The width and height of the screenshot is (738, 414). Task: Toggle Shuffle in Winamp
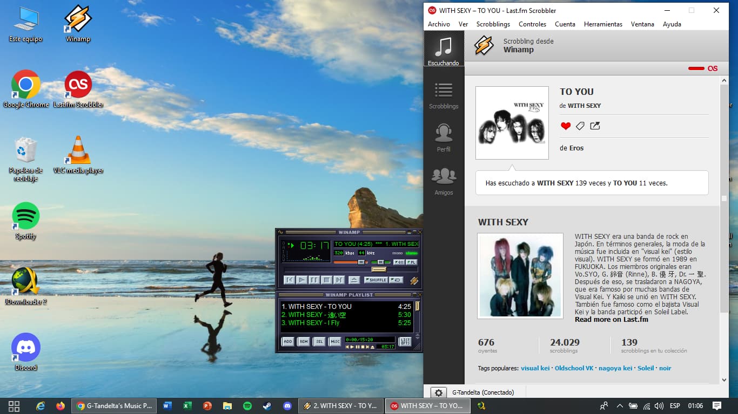click(x=376, y=280)
